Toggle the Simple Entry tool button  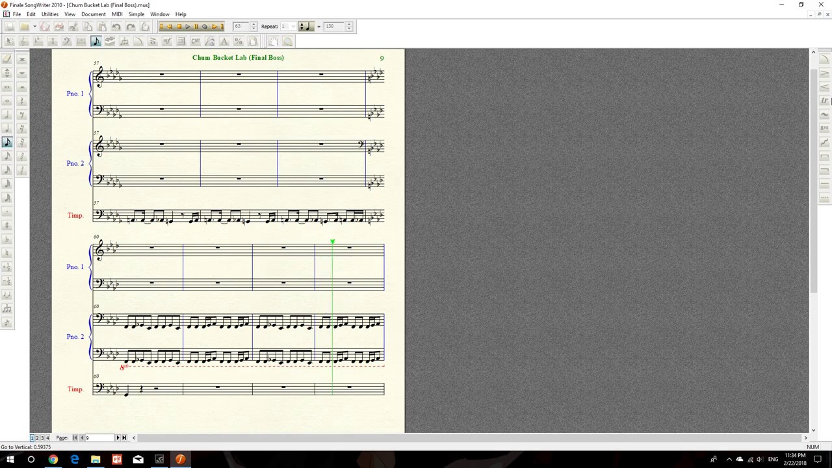(x=96, y=42)
